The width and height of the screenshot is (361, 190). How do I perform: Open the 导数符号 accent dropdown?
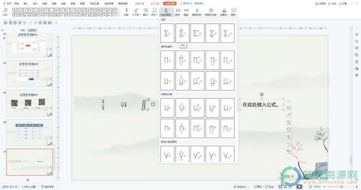pos(197,12)
